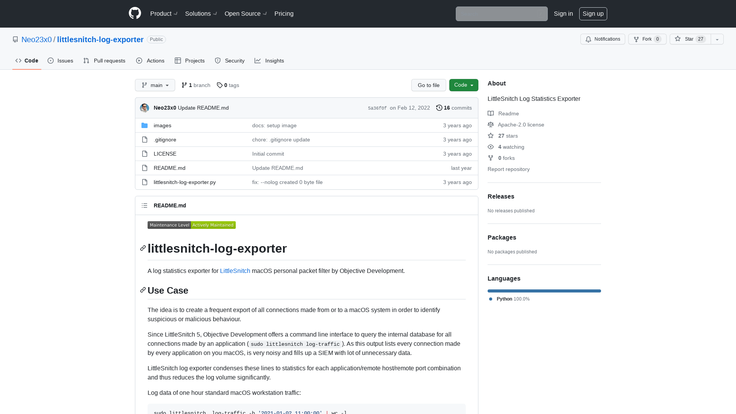
Task: Open commit message 'fix: --nolog created 0 byte file'
Action: point(287,182)
